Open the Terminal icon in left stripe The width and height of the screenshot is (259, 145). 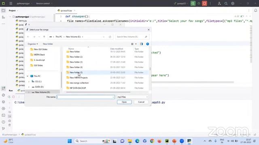[3, 115]
